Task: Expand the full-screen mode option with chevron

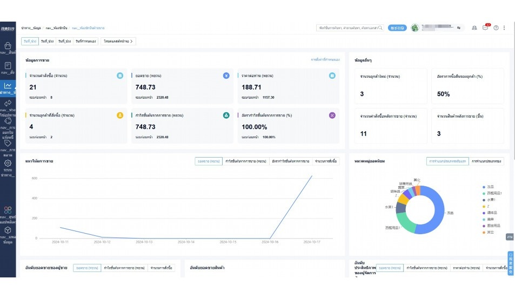Action: click(x=118, y=41)
